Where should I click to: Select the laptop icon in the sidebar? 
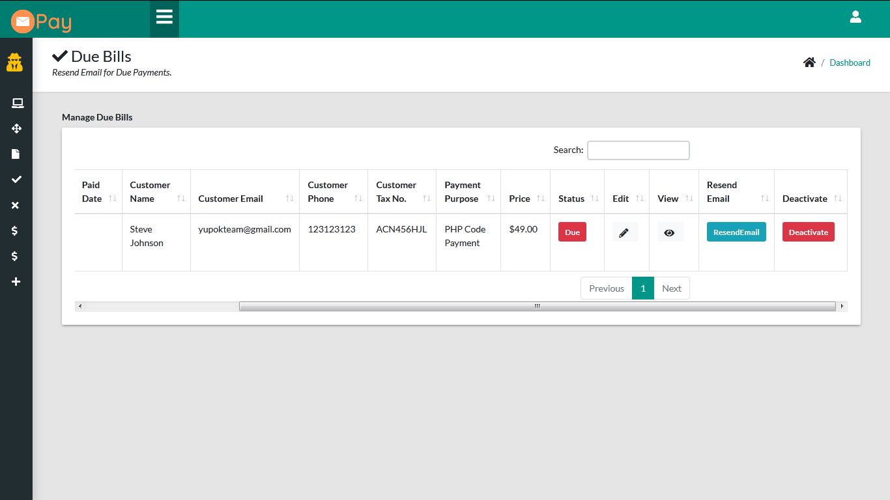(17, 103)
